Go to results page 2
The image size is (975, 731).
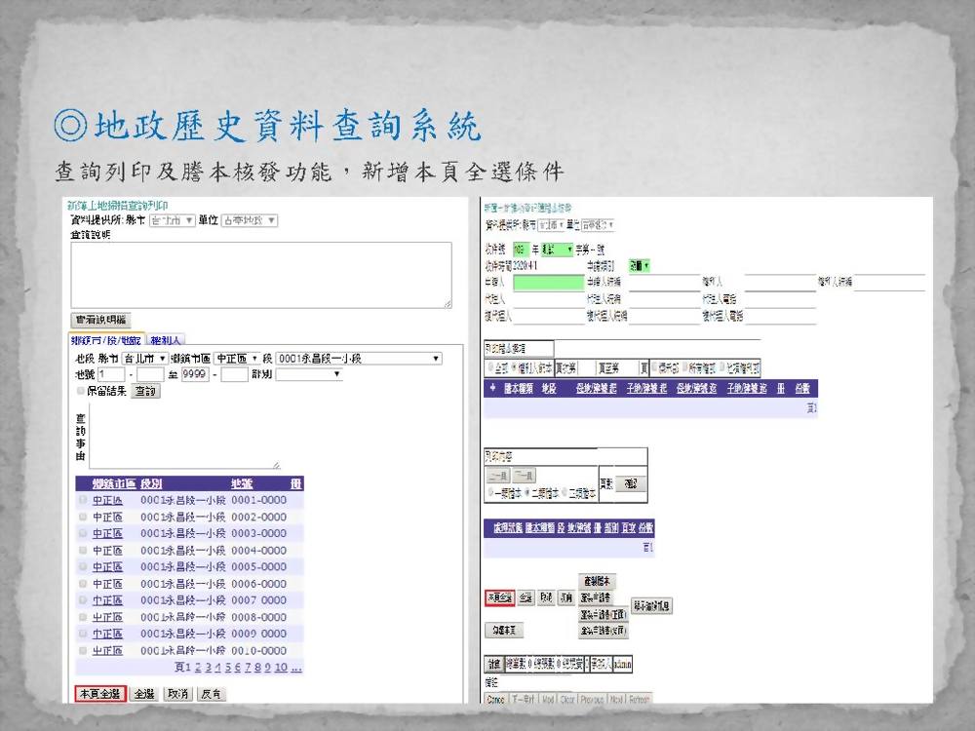point(197,668)
